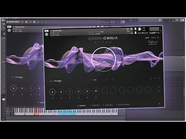This screenshot has height=139, width=186.
Task: Switch to the MIXER tab
Action: coord(153,37)
